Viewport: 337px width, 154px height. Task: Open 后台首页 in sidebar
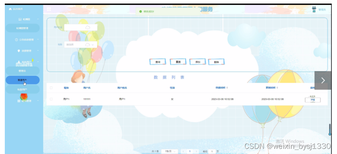pyautogui.click(x=18, y=9)
